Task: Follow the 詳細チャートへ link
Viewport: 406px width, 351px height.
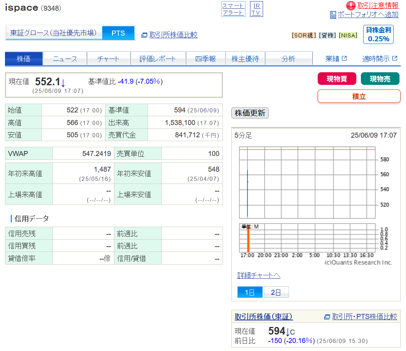Action: tap(259, 275)
